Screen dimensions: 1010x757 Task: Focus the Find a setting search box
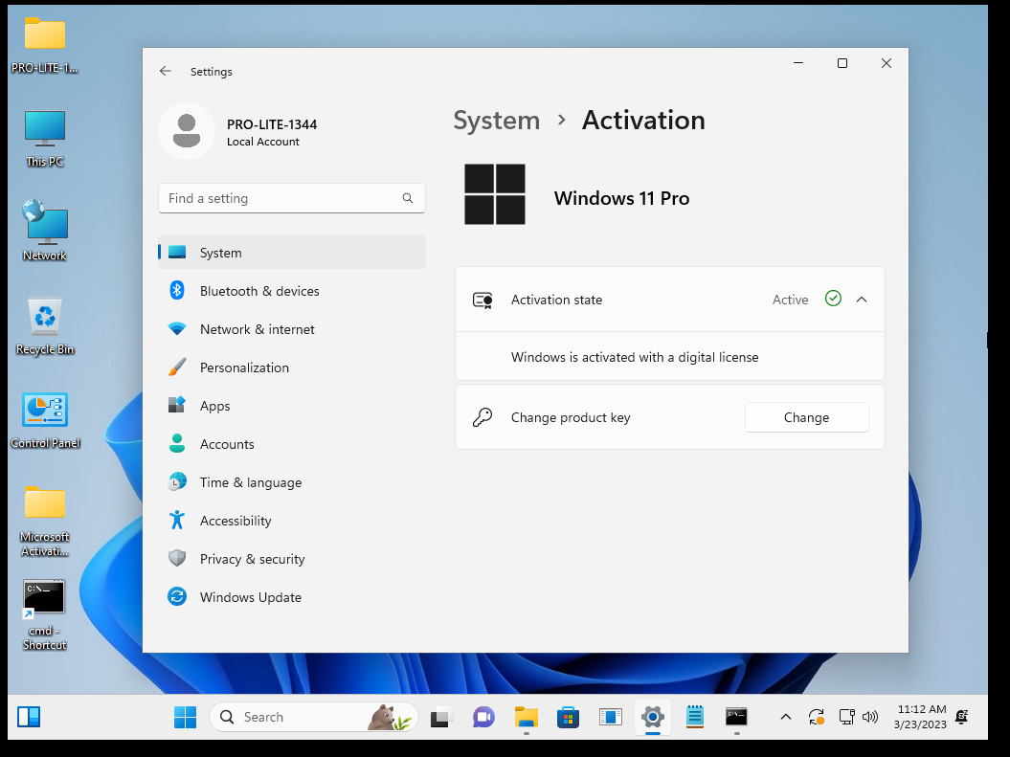292,198
